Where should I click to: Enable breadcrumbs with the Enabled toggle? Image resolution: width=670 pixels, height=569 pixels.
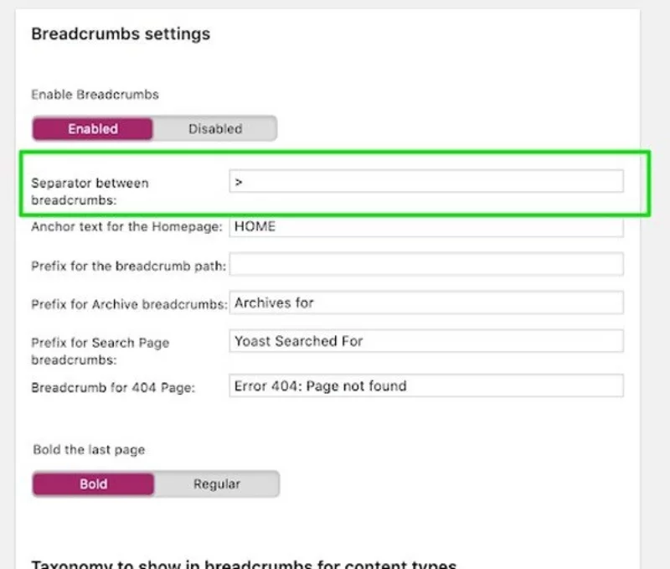(x=92, y=128)
